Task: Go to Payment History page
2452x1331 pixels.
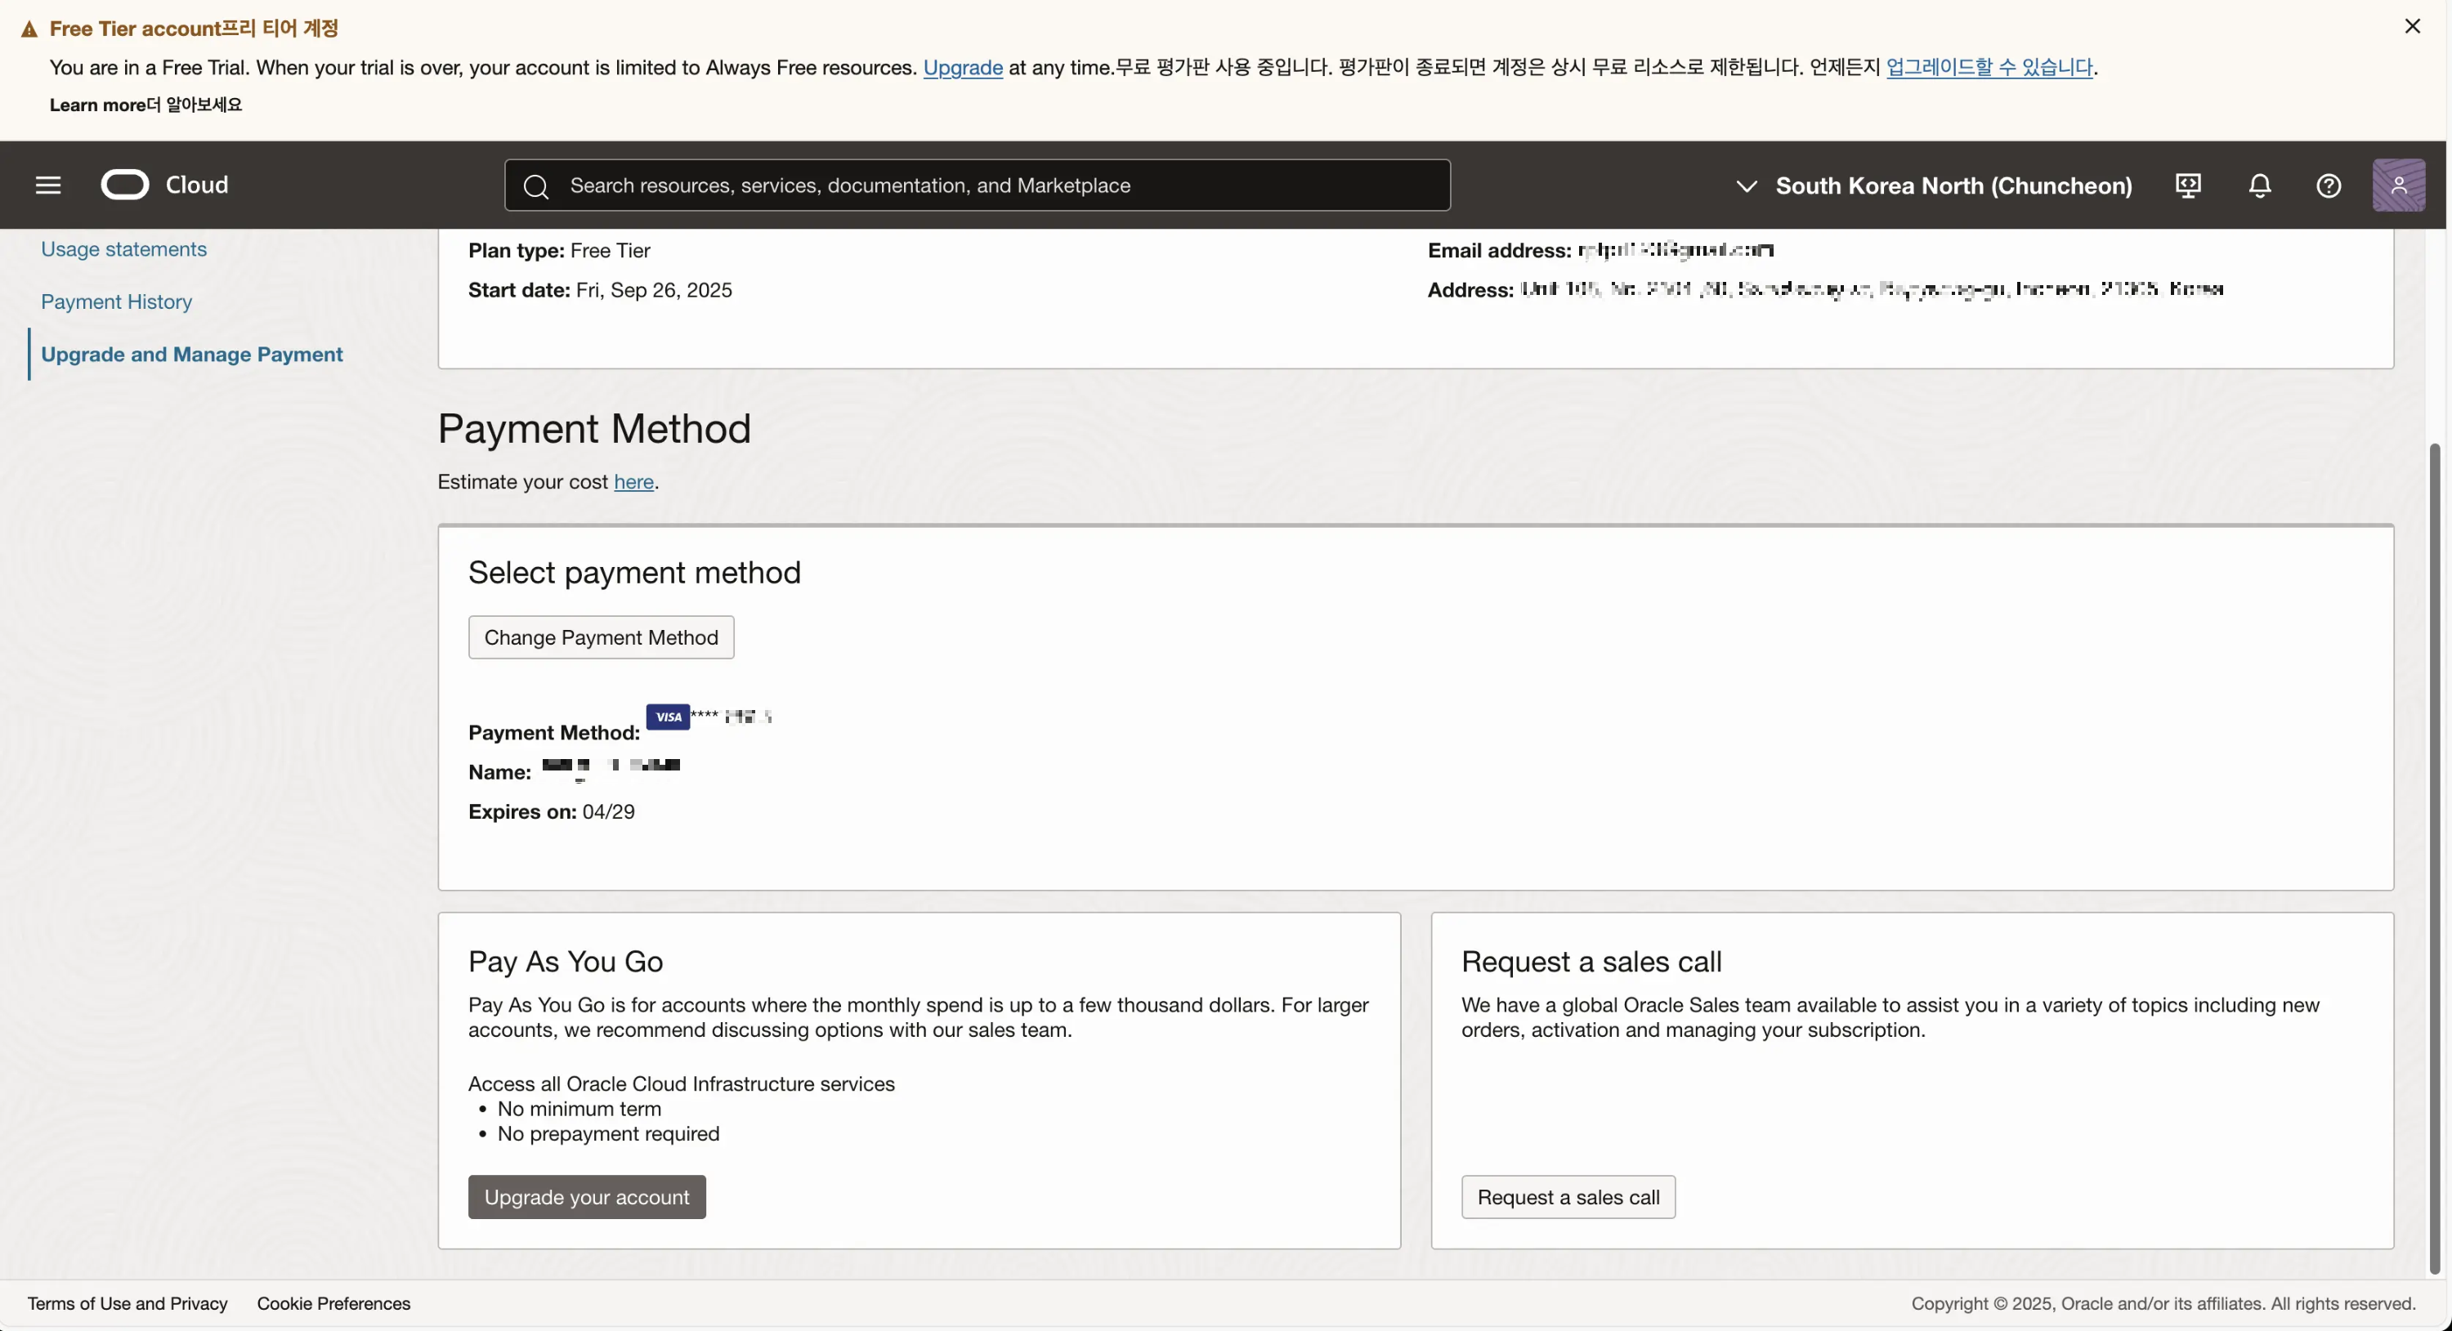Action: click(x=116, y=301)
